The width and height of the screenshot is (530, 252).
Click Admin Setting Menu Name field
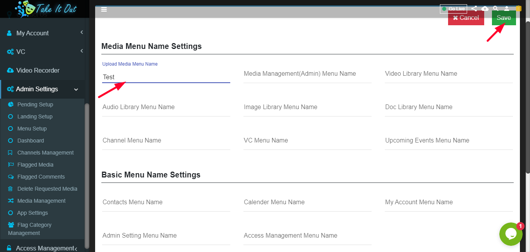pos(166,236)
